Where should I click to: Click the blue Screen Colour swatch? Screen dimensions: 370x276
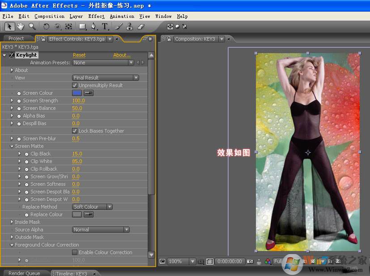pos(77,93)
